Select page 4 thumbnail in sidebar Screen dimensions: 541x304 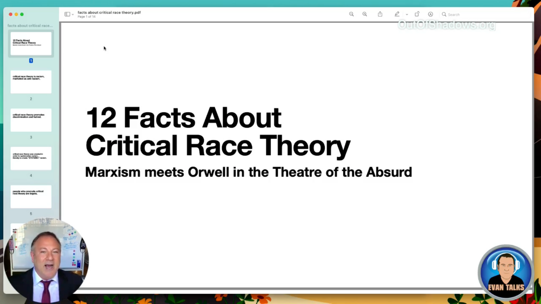click(31, 158)
